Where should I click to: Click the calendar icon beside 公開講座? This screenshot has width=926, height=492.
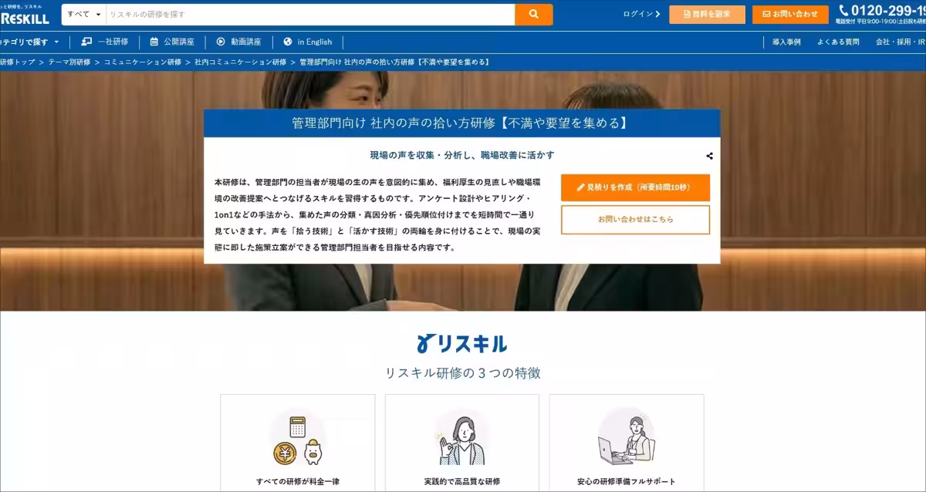(x=154, y=42)
